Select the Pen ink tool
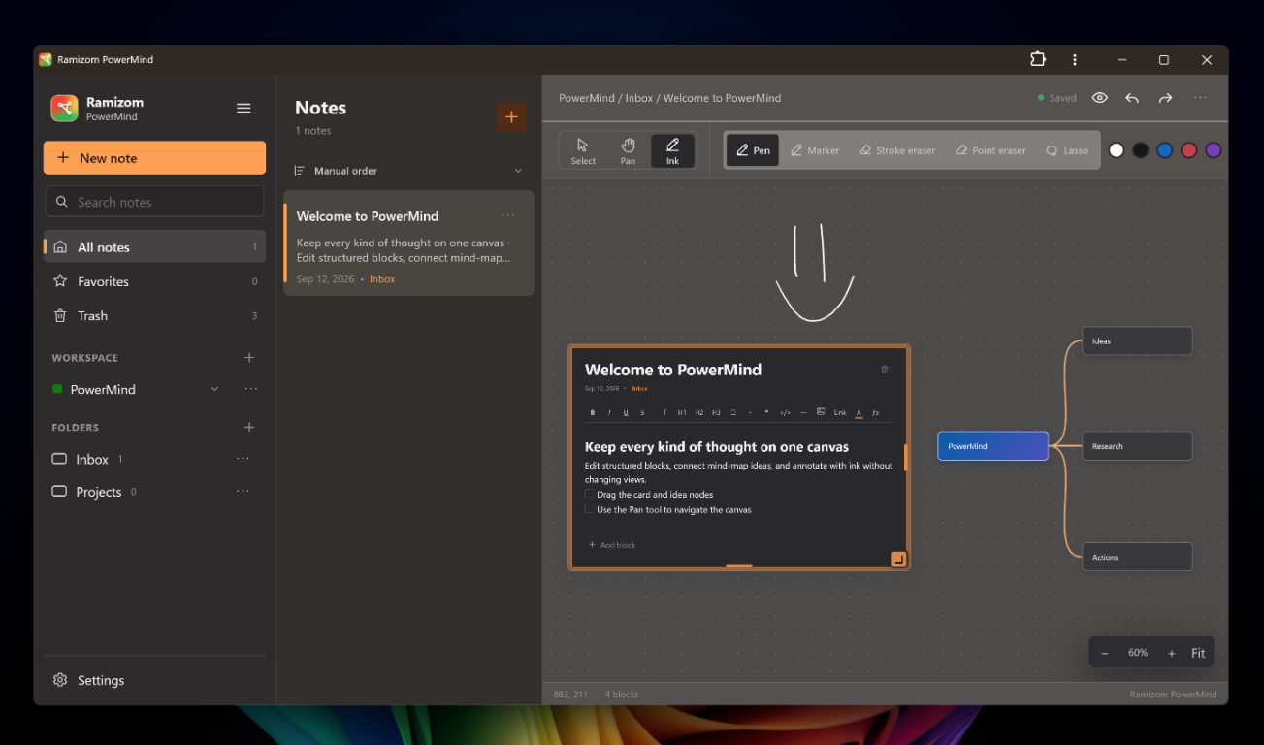The height and width of the screenshot is (745, 1264). 753,150
